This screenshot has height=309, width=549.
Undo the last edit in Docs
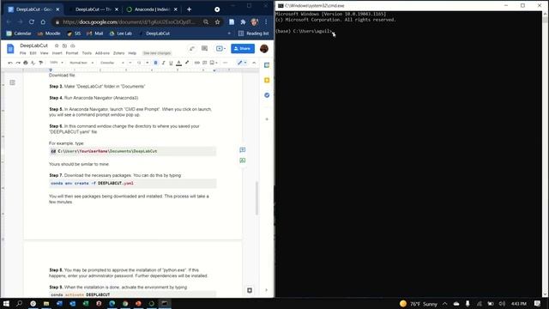tap(10, 63)
